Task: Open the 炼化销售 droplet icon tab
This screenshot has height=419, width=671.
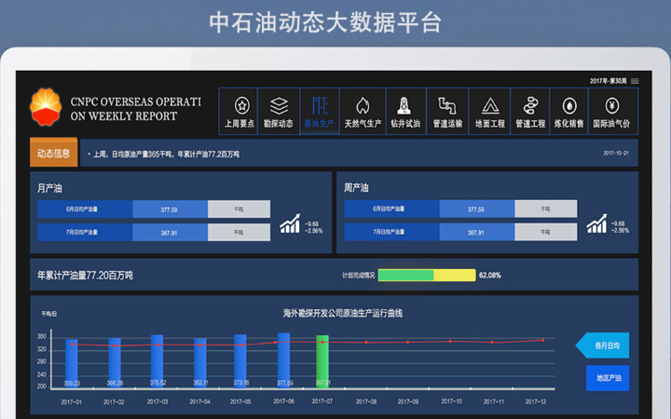Action: click(x=568, y=112)
